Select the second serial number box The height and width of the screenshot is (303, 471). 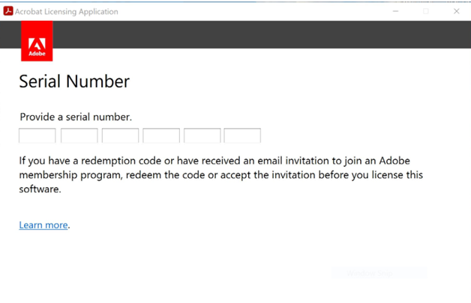point(79,135)
